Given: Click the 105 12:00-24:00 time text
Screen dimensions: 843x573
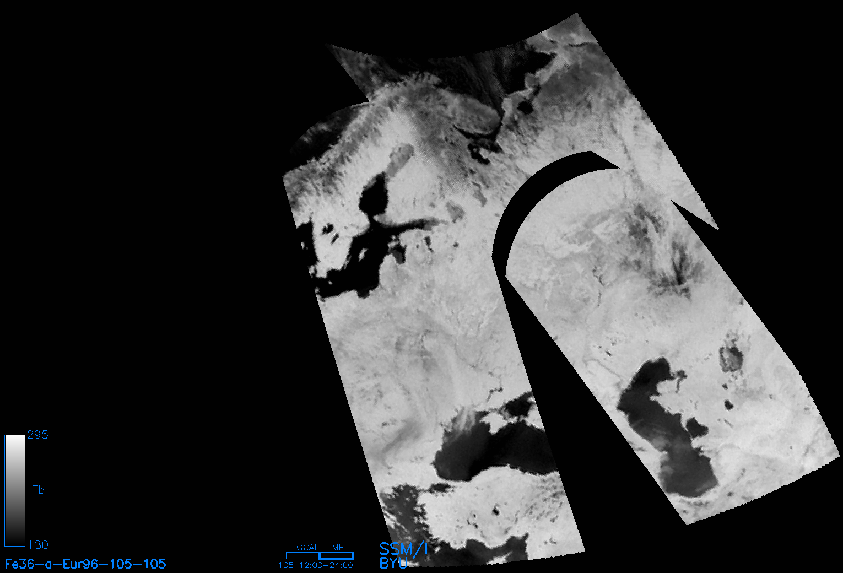Looking at the screenshot, I should [x=315, y=565].
